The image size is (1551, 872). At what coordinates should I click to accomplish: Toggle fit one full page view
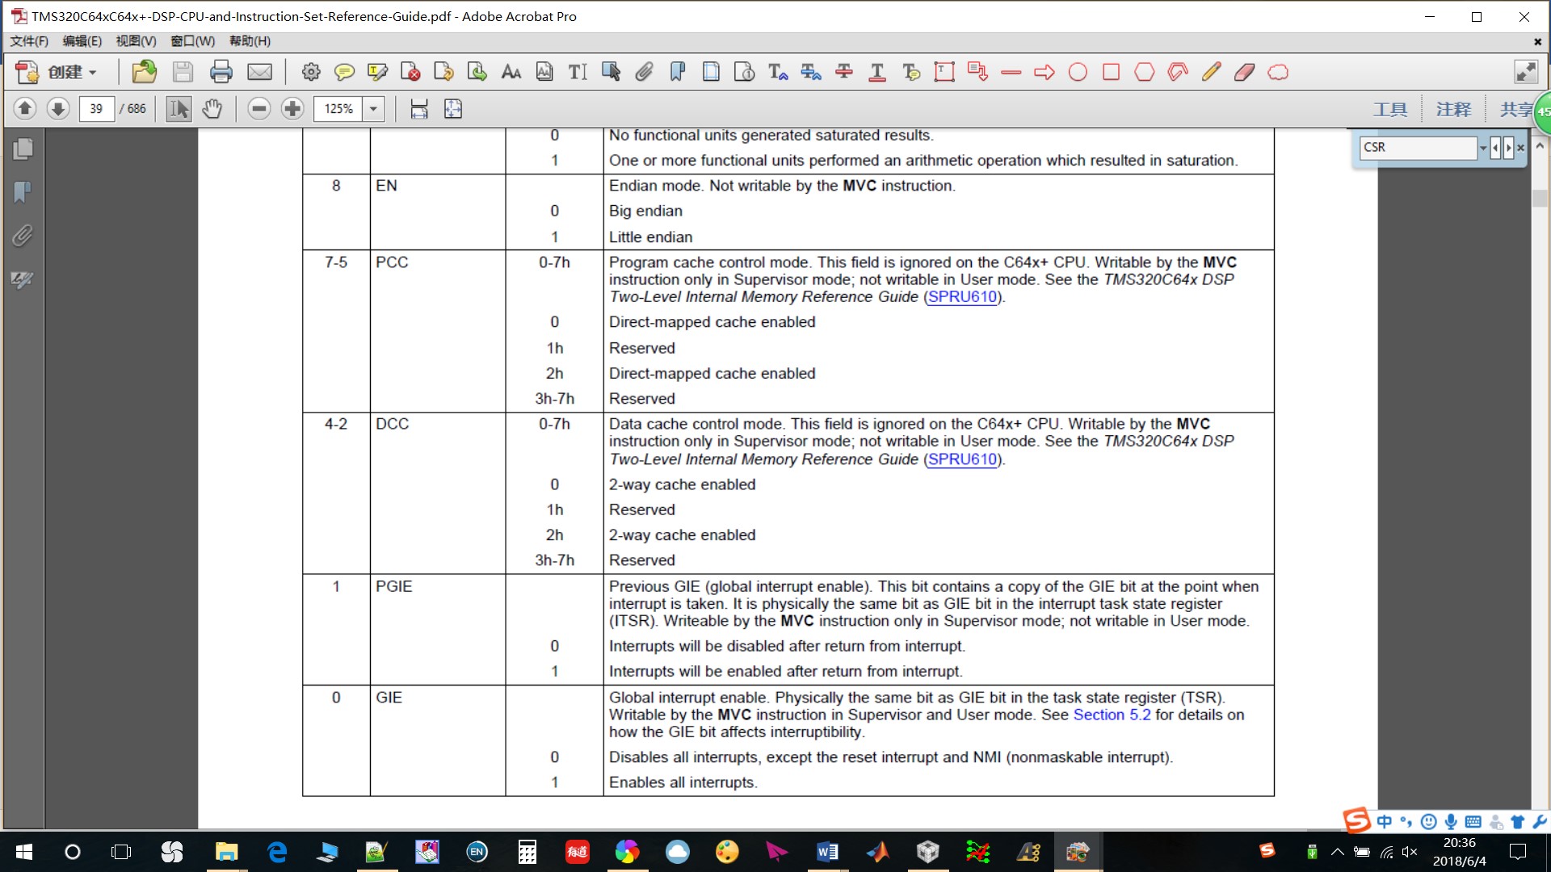(453, 109)
